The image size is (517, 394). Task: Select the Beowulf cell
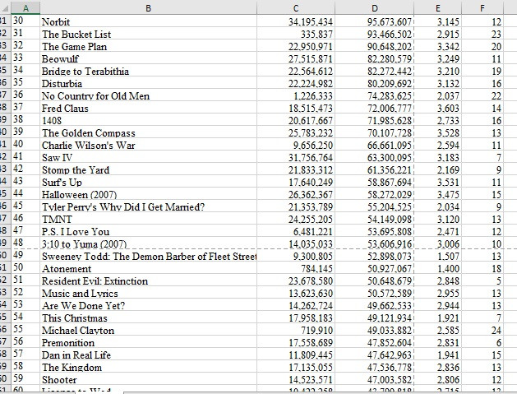[149, 58]
